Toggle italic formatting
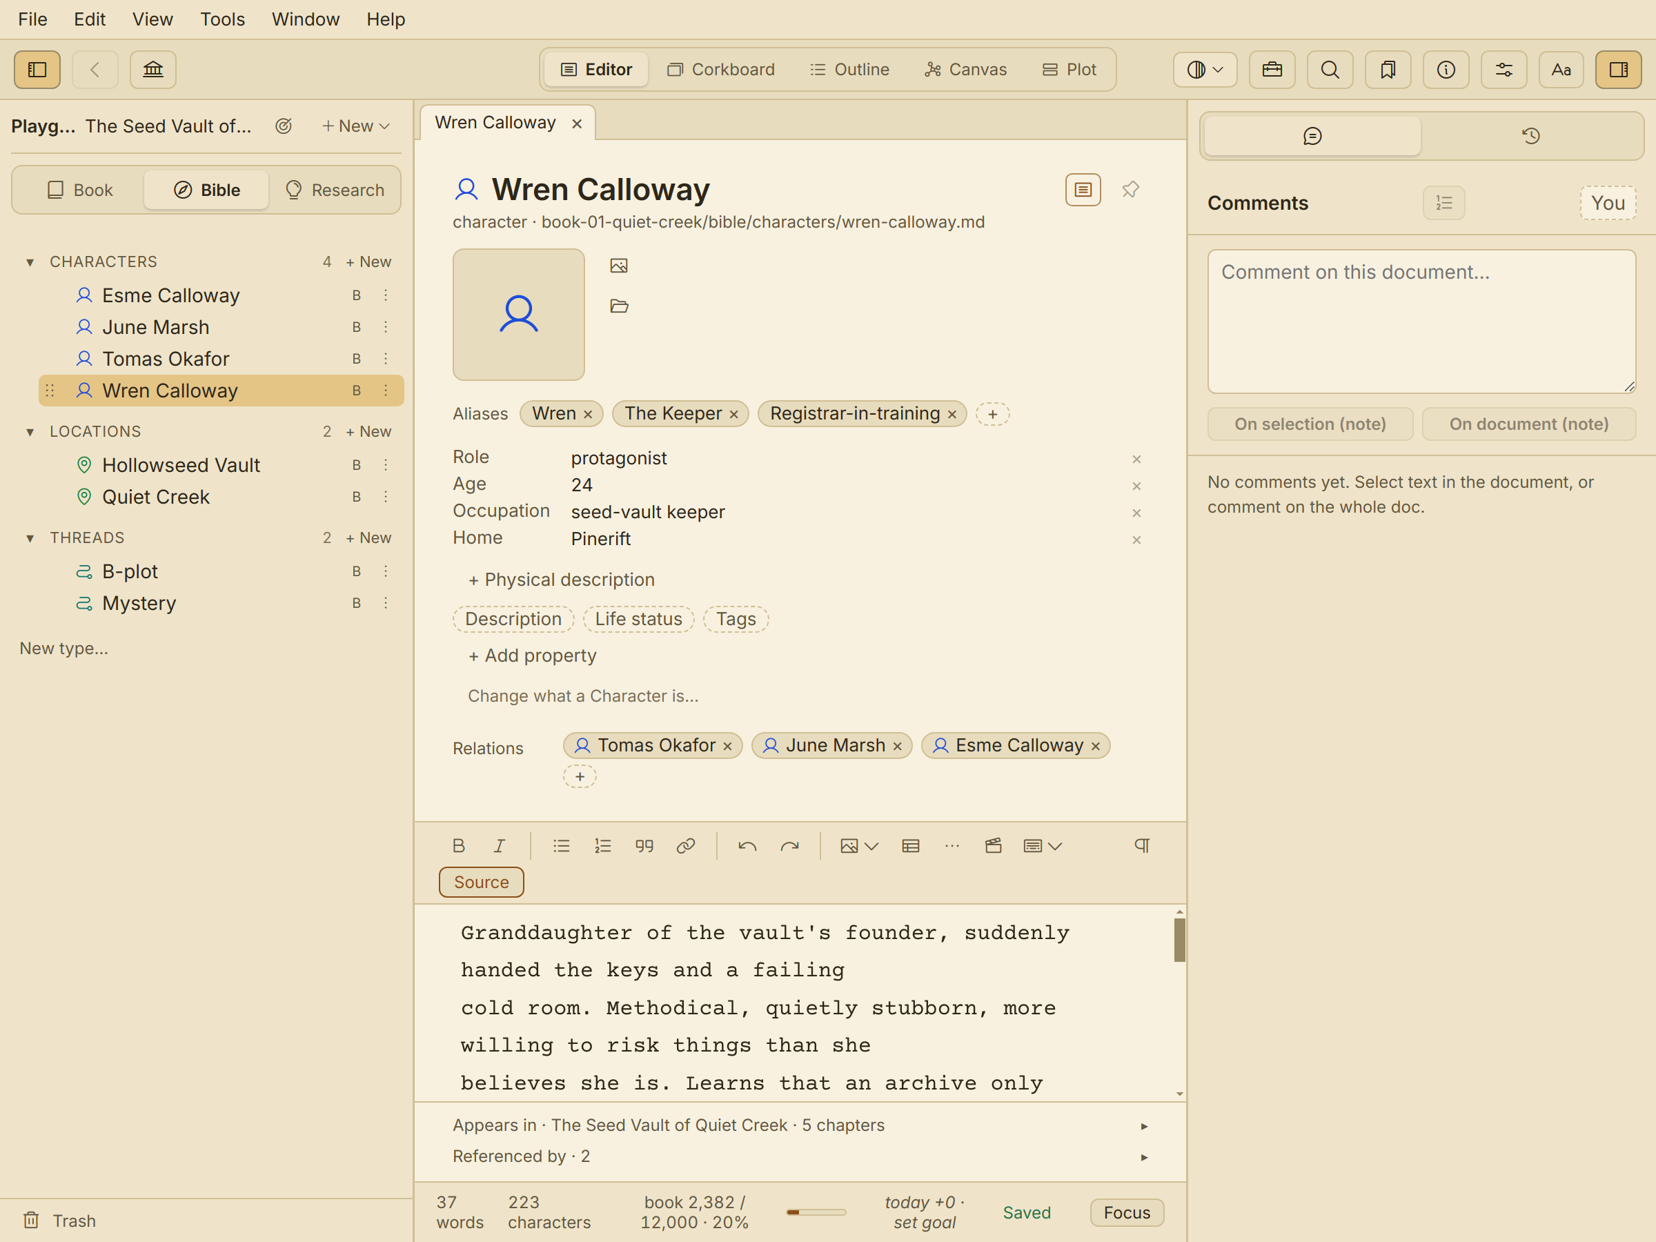Image resolution: width=1656 pixels, height=1242 pixels. [500, 846]
